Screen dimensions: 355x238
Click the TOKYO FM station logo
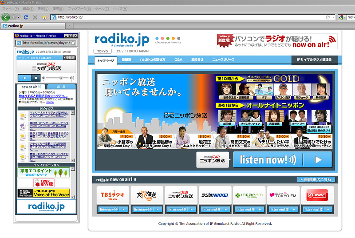(283, 195)
